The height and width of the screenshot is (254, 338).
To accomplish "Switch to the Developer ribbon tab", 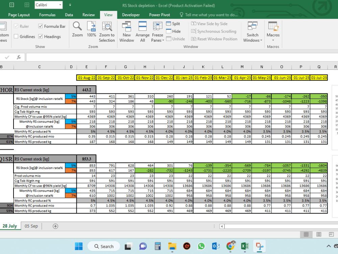I will [x=131, y=15].
